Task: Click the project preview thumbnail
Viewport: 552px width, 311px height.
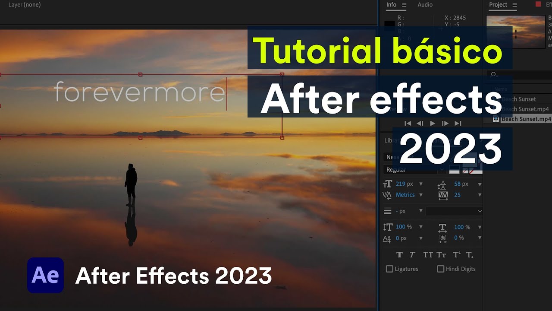Action: coord(516,32)
